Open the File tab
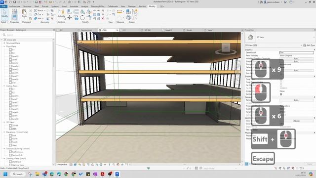Screen dimensions: 316x178 coord(3,6)
